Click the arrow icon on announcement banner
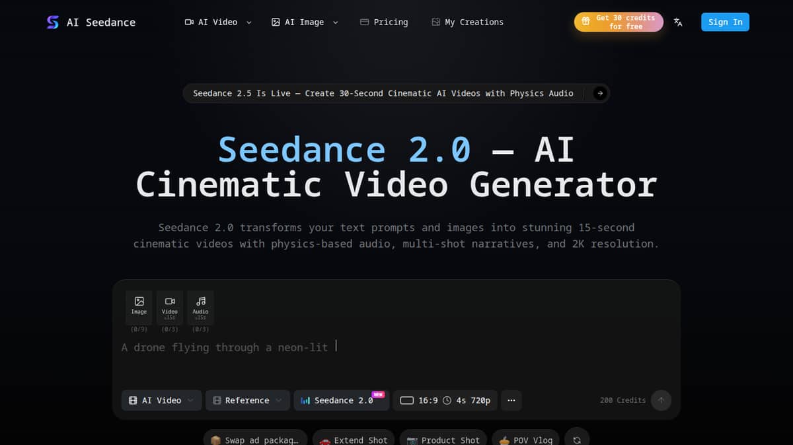 point(599,93)
